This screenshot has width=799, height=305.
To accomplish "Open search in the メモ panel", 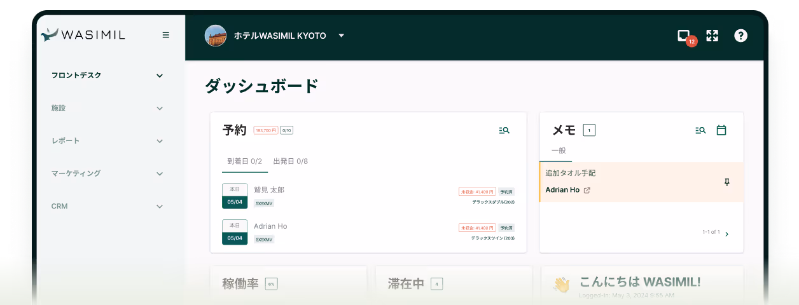I will 700,130.
